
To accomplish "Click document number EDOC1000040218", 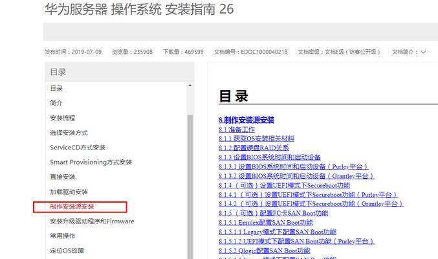I will [264, 52].
